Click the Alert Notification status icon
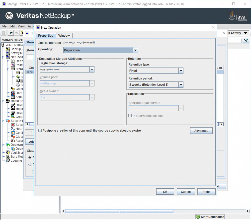The height and width of the screenshot is (220, 251). [198, 217]
